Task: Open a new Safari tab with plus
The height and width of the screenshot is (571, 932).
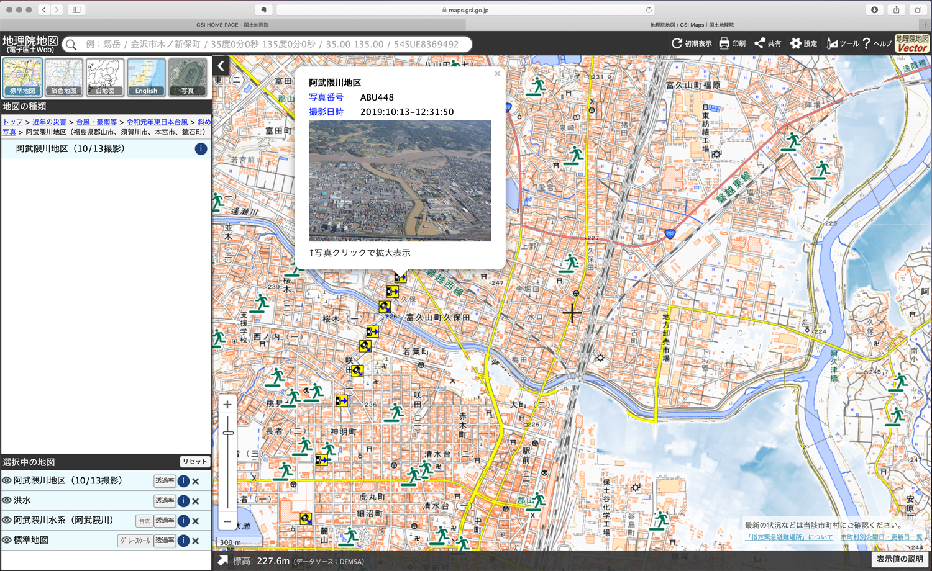Action: coord(925,25)
